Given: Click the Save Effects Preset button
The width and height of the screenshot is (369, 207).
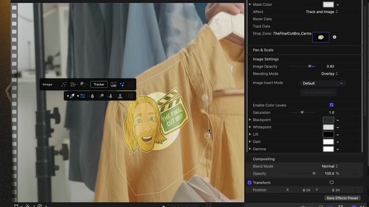Looking at the screenshot, I should click(342, 198).
